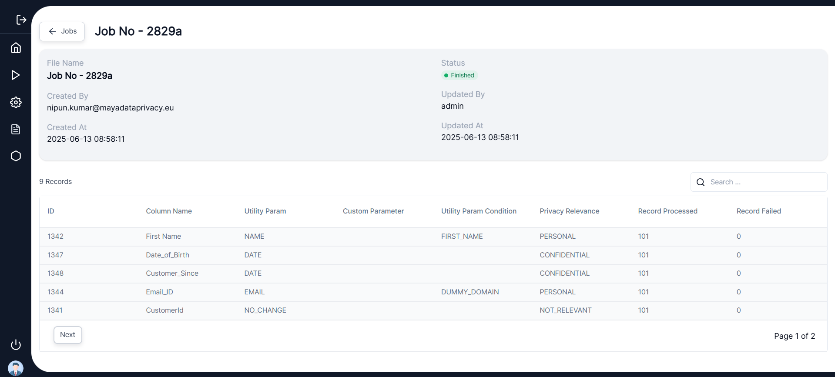This screenshot has height=377, width=835.
Task: Go back to Jobs list
Action: (62, 31)
